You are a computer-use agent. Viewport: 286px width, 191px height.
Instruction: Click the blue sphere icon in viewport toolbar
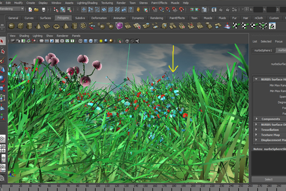point(106,41)
